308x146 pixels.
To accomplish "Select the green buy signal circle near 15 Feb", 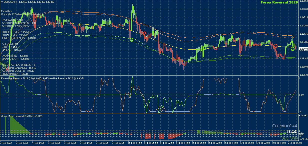I will [x=205, y=48].
